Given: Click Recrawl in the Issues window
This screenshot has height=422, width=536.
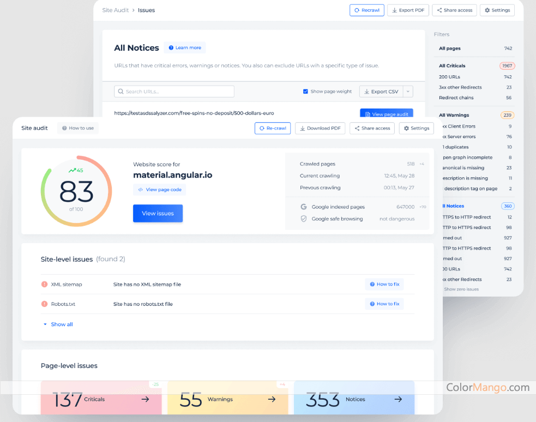Looking at the screenshot, I should pos(367,10).
